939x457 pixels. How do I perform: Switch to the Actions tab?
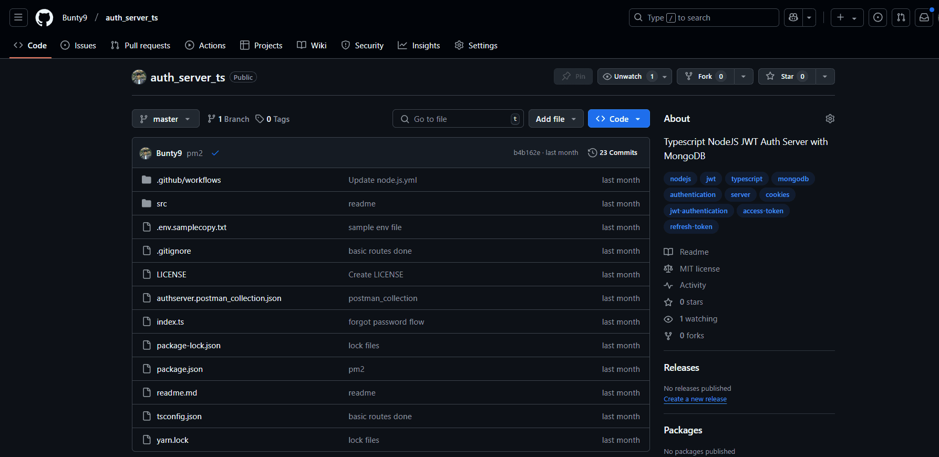coord(205,46)
